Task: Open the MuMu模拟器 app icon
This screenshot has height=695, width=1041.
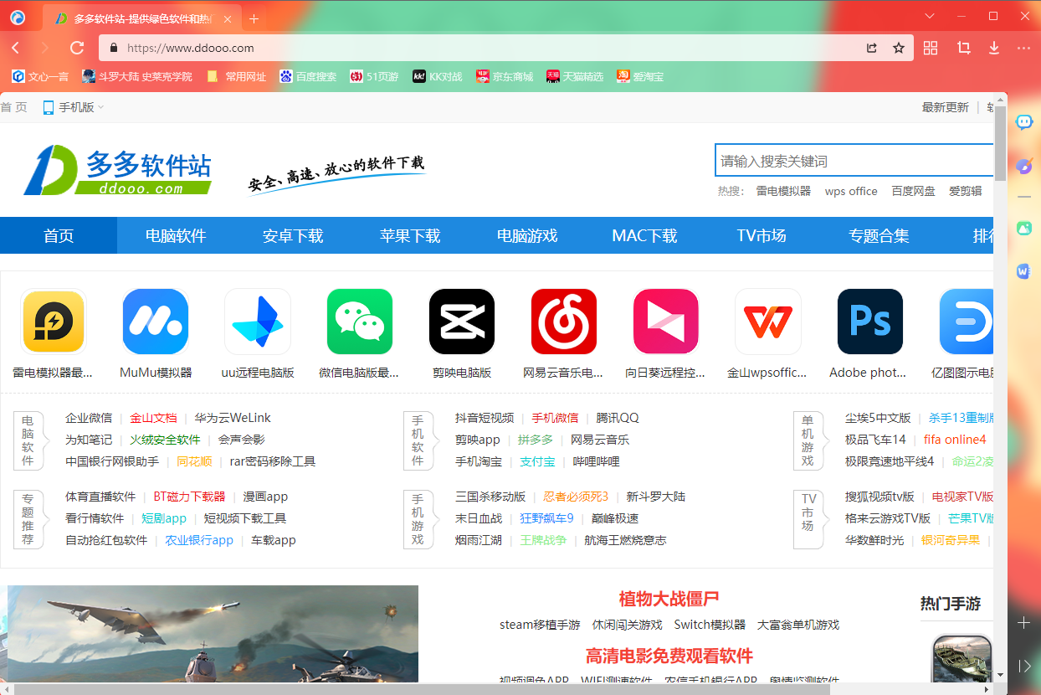Action: (156, 322)
